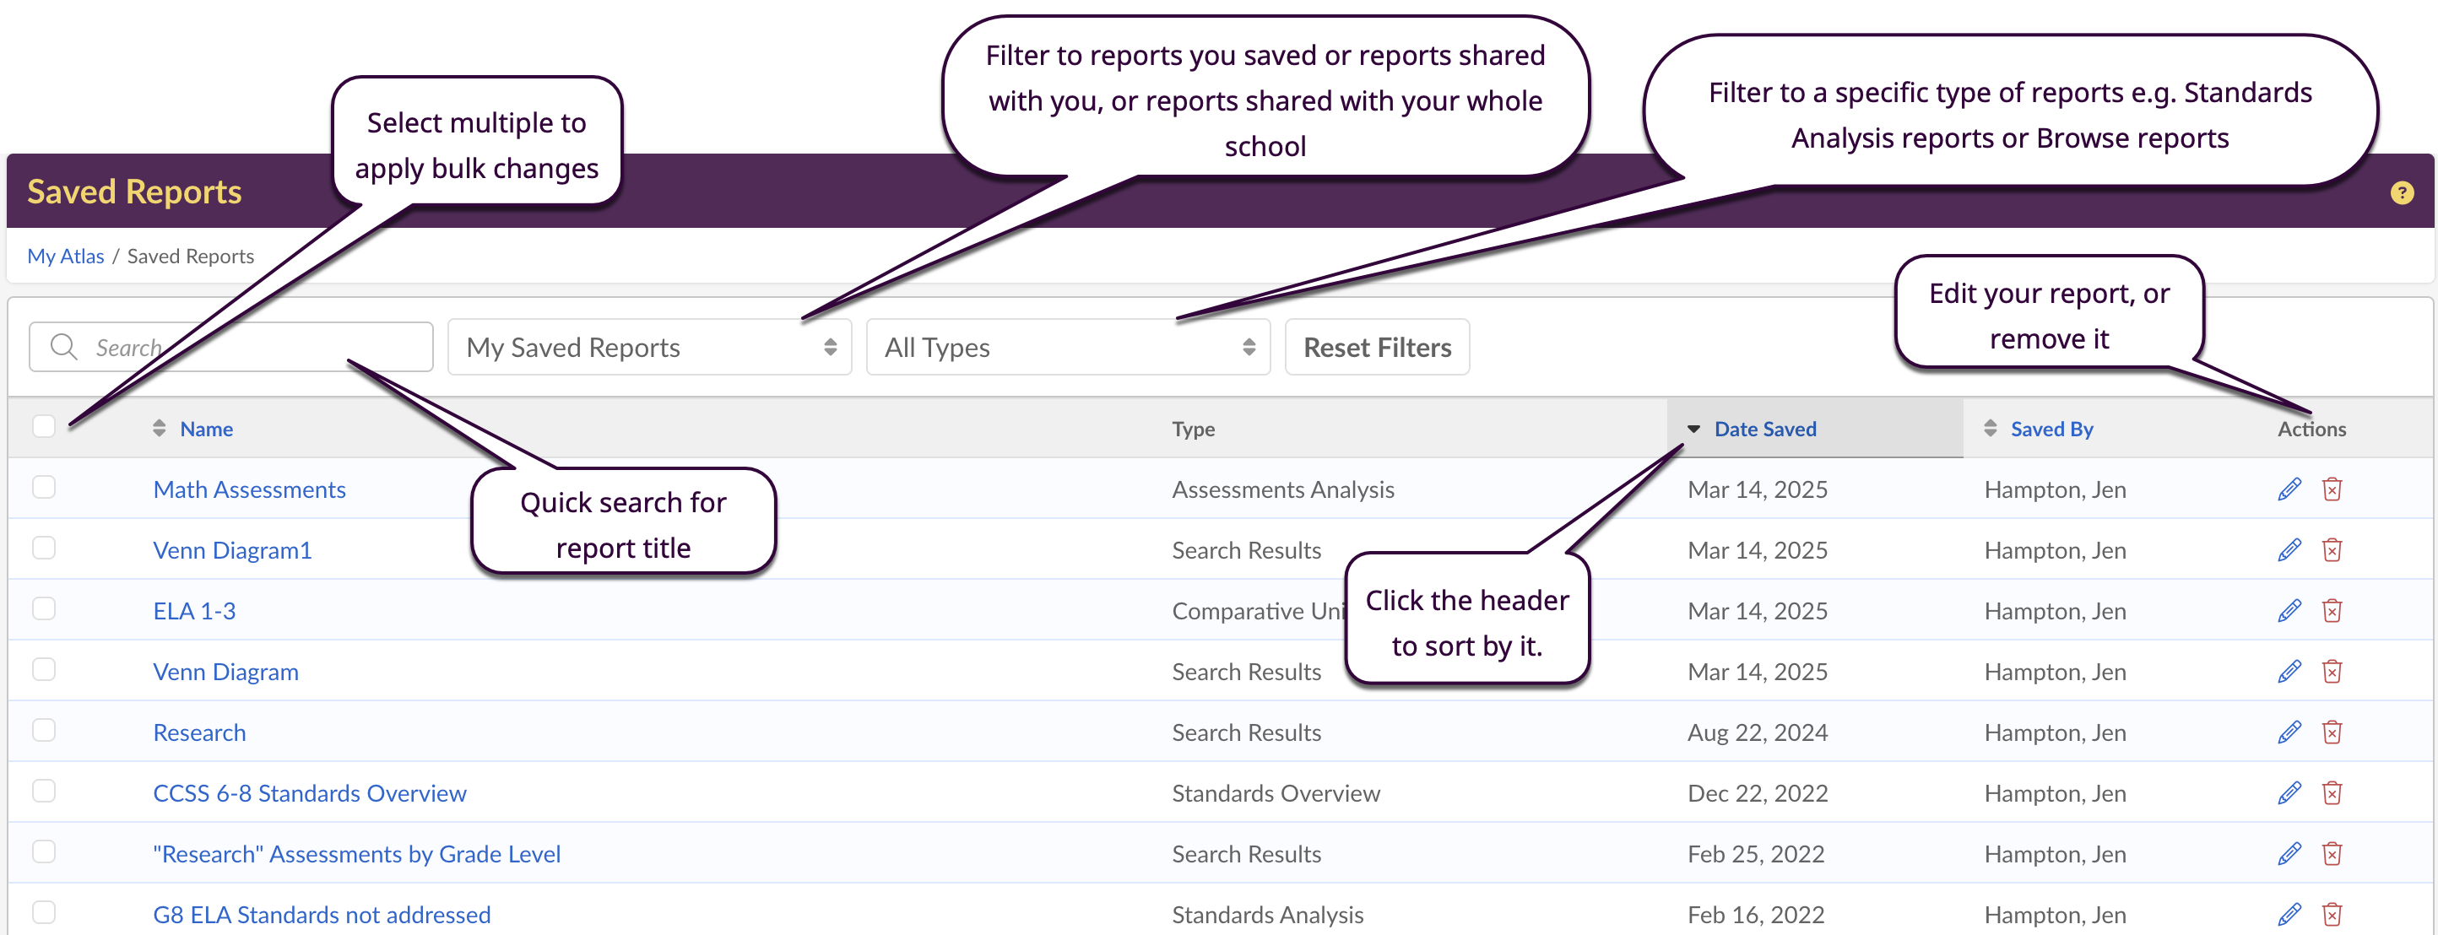This screenshot has width=2438, height=935.
Task: Expand the All Types filter dropdown
Action: pyautogui.click(x=1068, y=348)
